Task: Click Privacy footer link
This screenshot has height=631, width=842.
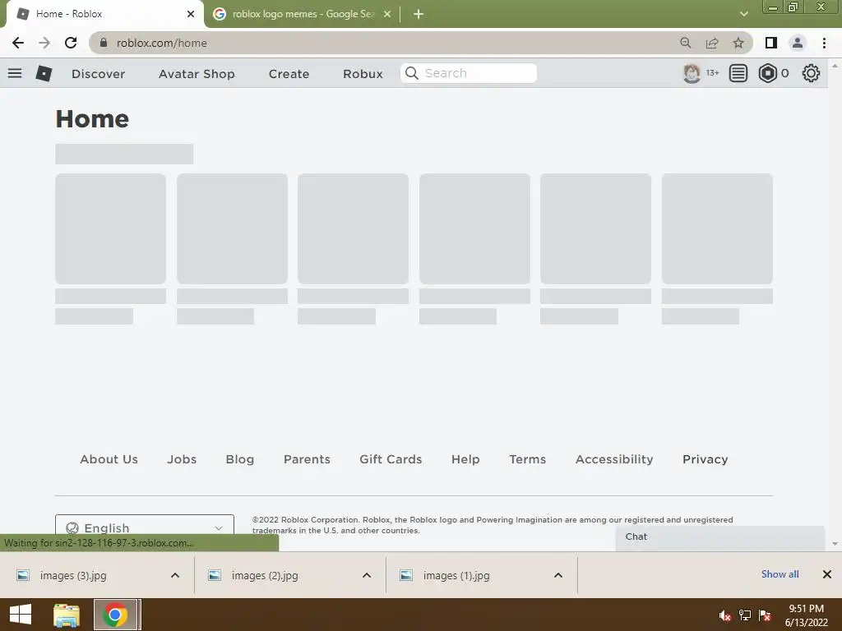Action: click(705, 459)
